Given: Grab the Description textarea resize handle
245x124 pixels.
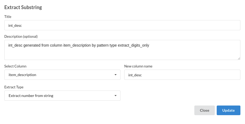Looking at the screenshot, I should 239,58.
